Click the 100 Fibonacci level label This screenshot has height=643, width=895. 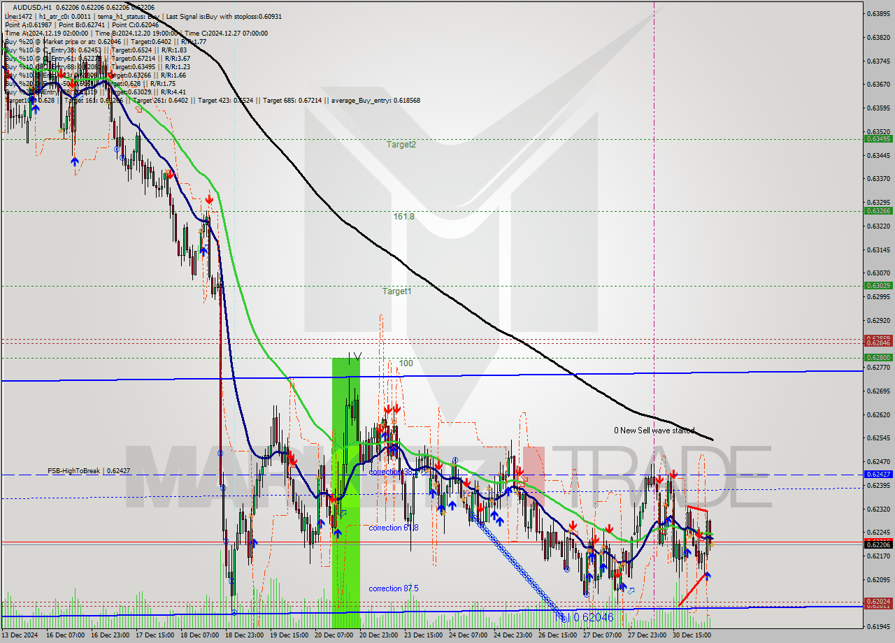tap(406, 363)
